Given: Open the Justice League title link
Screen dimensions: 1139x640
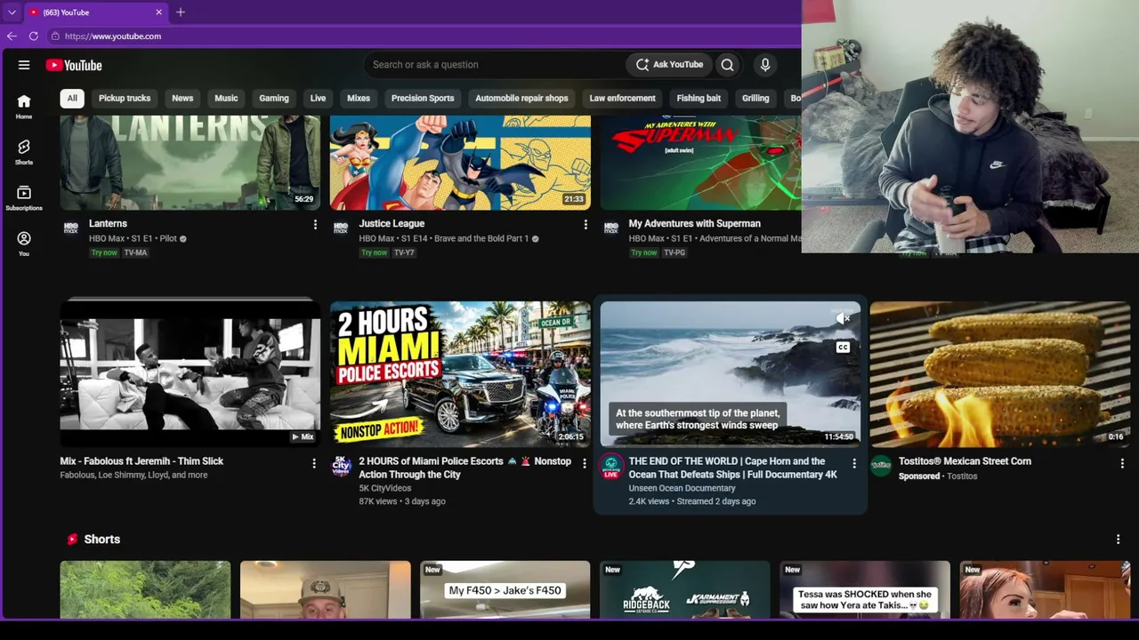Looking at the screenshot, I should tap(392, 224).
